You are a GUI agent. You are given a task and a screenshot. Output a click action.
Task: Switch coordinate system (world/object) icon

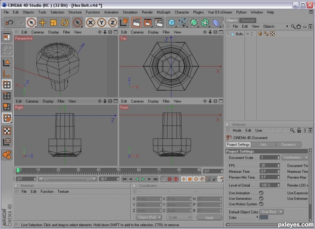tap(124, 22)
